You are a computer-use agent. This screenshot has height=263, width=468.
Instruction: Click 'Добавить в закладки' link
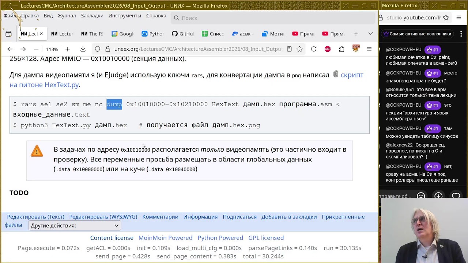pyautogui.click(x=289, y=217)
